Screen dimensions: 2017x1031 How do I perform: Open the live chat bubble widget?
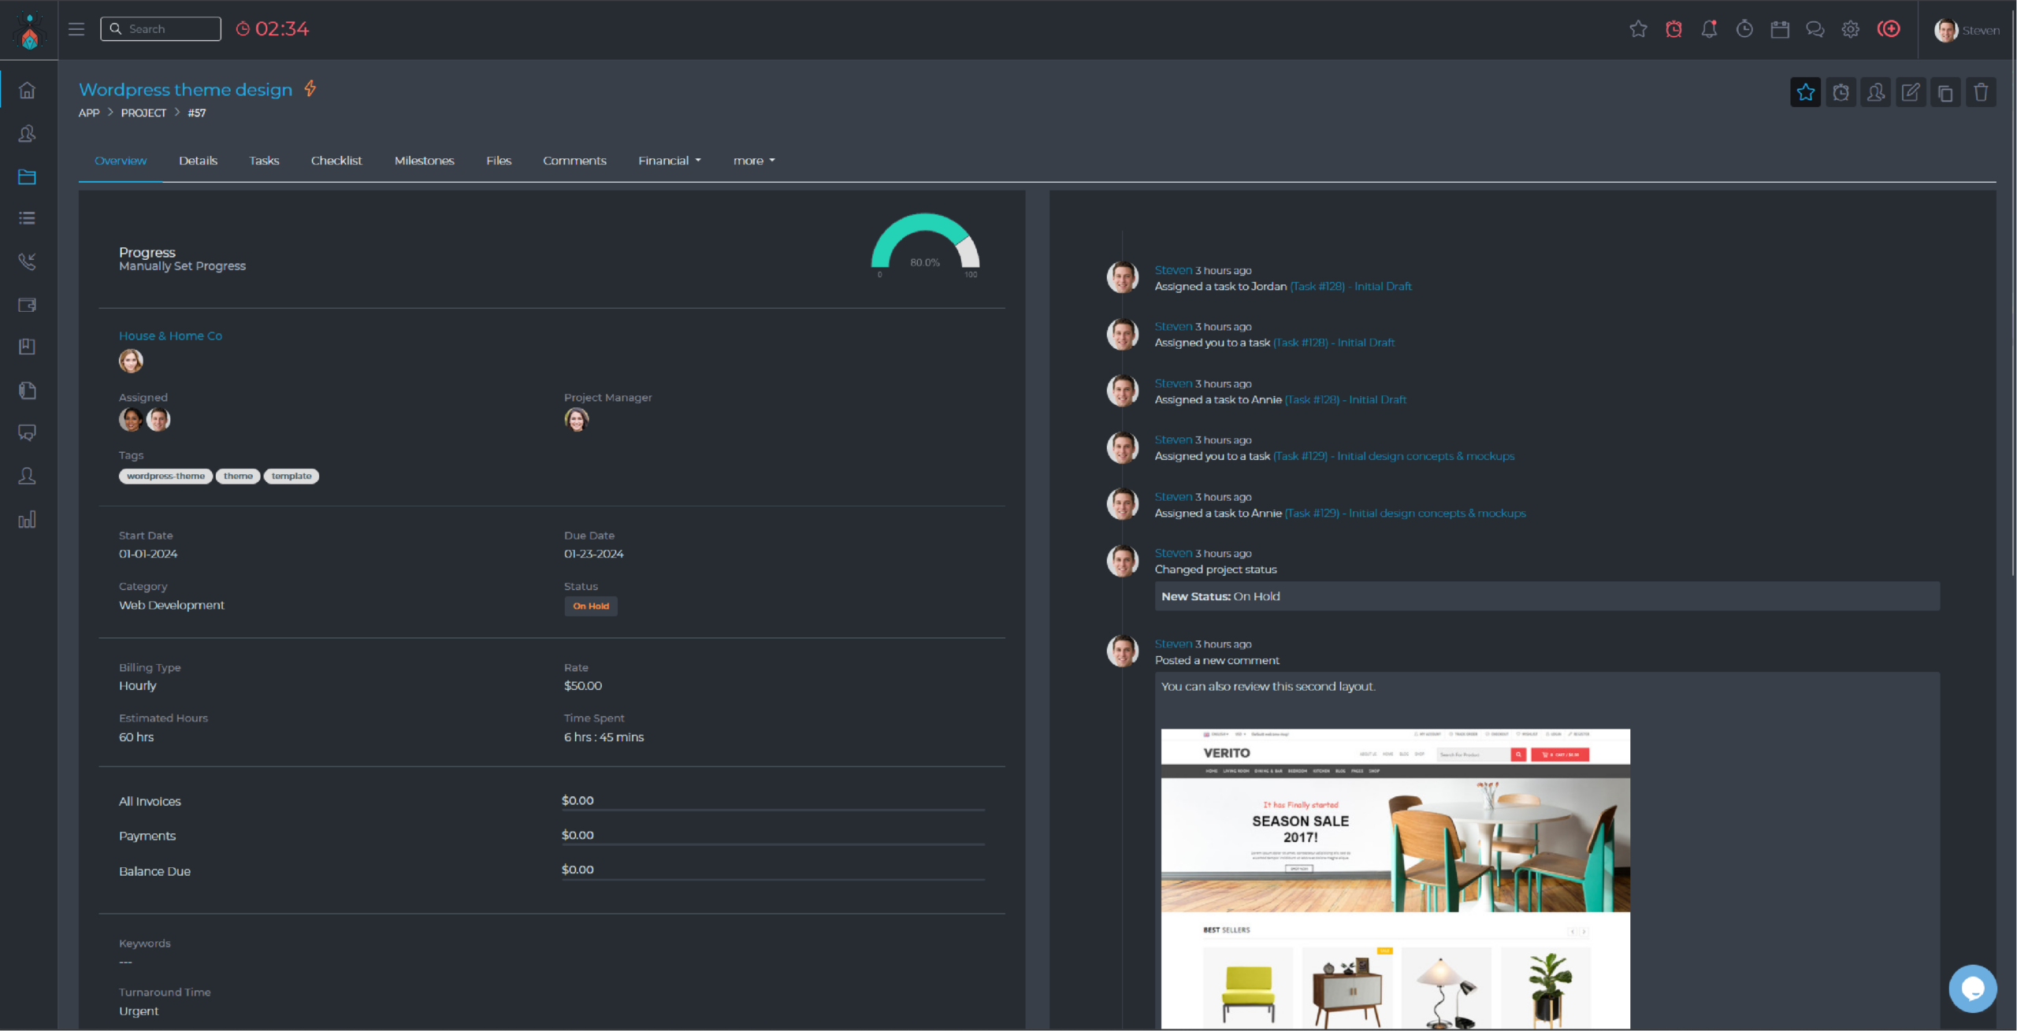pos(1973,988)
